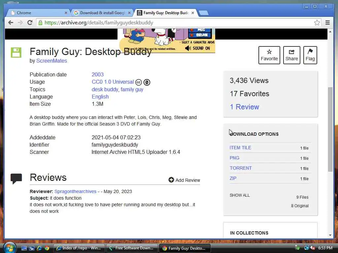The width and height of the screenshot is (338, 253).
Task: Click the 8 Original files text
Action: tap(300, 206)
